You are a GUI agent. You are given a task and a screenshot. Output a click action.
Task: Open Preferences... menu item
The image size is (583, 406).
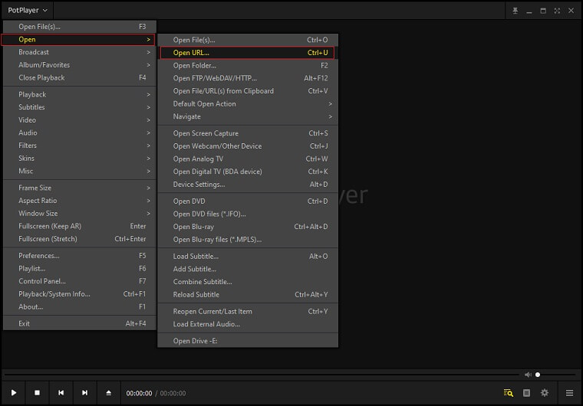[80, 256]
